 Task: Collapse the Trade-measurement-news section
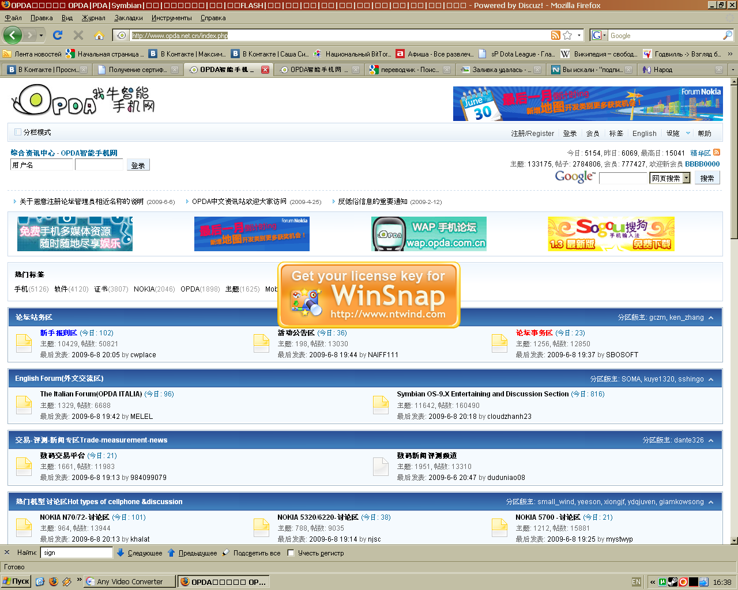point(711,440)
